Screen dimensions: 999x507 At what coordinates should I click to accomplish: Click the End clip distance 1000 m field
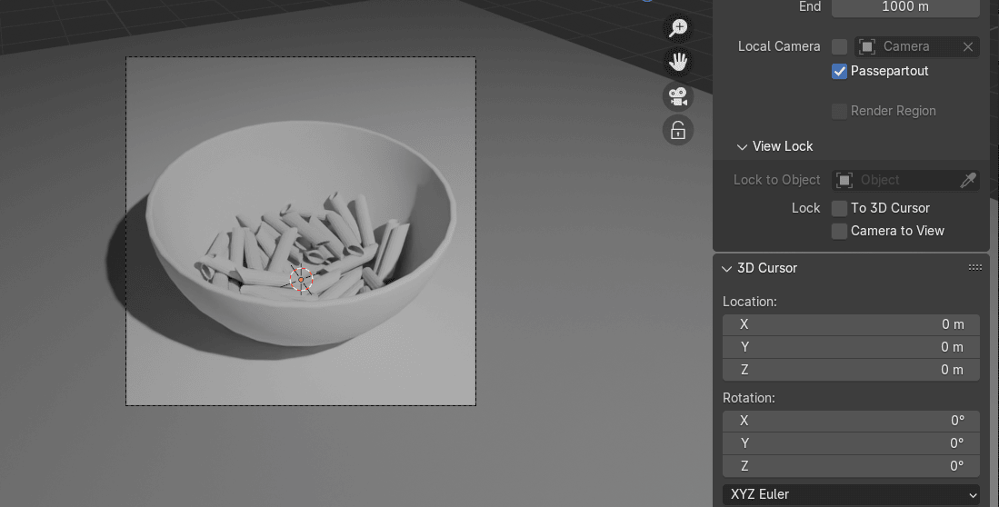[904, 7]
